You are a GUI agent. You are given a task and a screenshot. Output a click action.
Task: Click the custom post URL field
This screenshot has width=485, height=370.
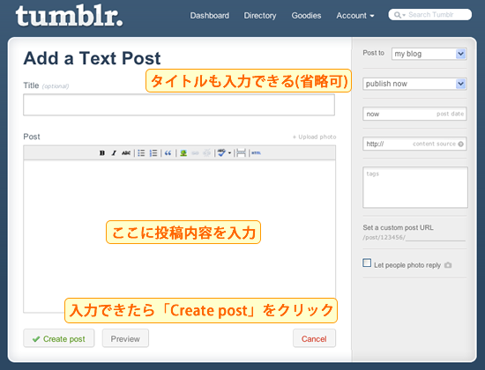point(436,237)
